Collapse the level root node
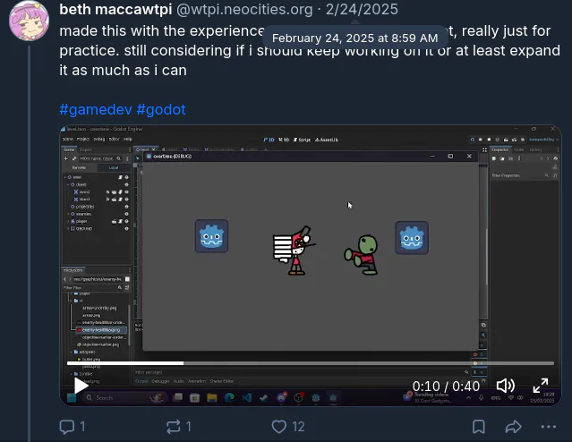Image resolution: width=572 pixels, height=442 pixels. (65, 177)
